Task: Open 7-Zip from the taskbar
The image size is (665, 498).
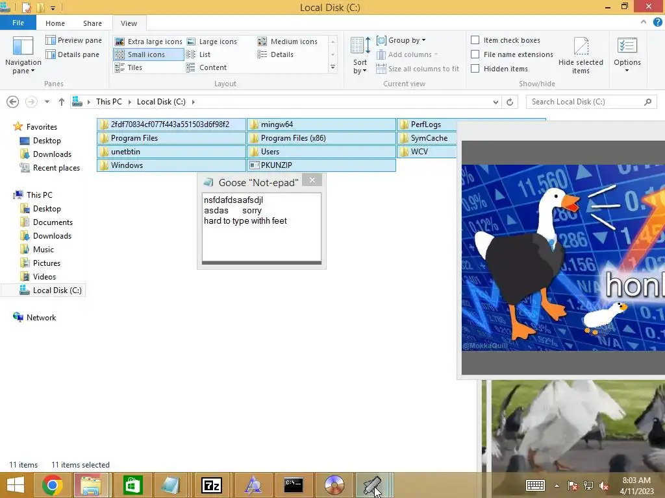Action: coord(211,485)
